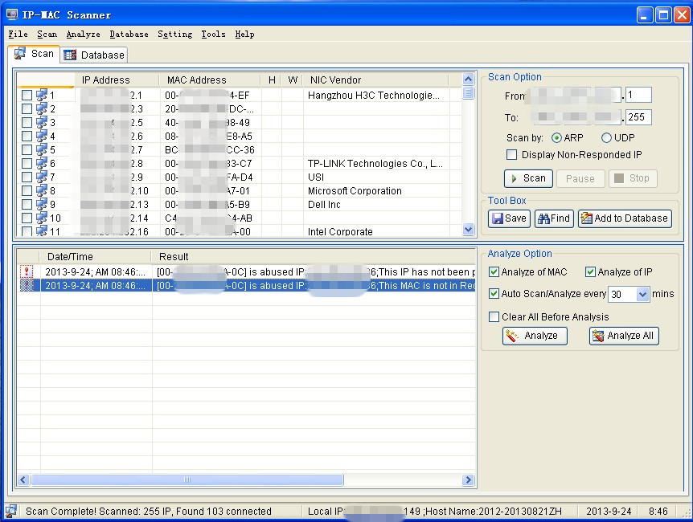693x522 pixels.
Task: Open the Scan menu
Action: tap(47, 34)
